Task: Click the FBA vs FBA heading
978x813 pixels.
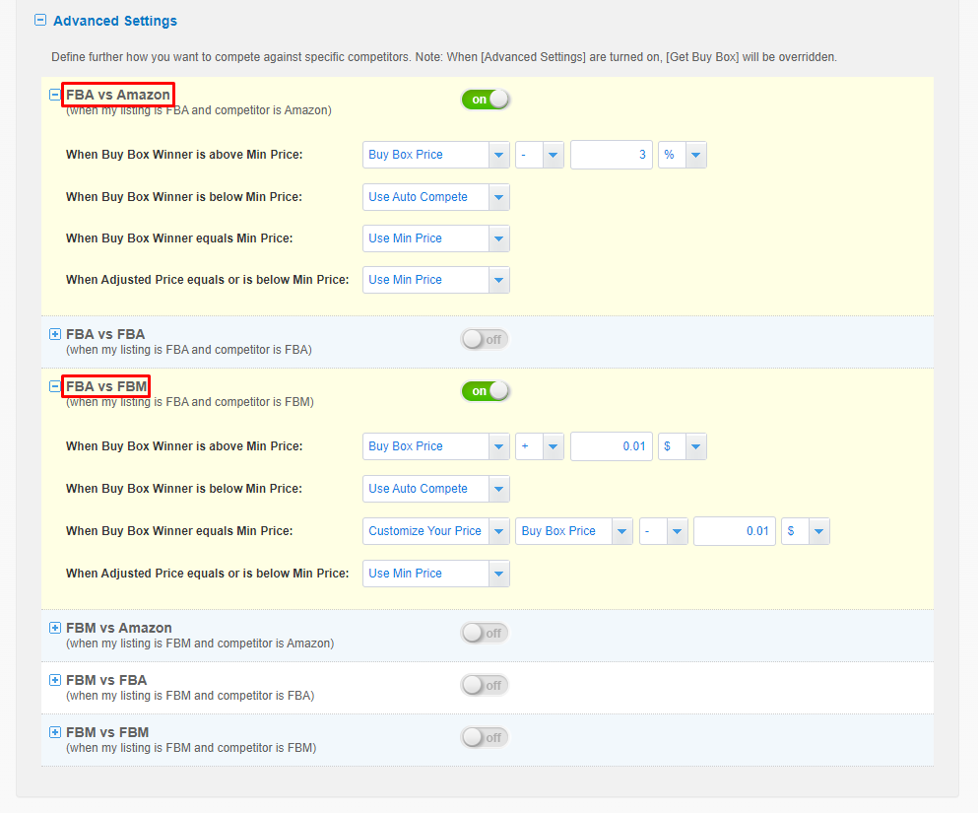Action: coord(105,334)
